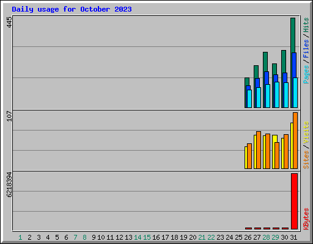Click the 'Daily usage for October 2023' title

[x=72, y=9]
